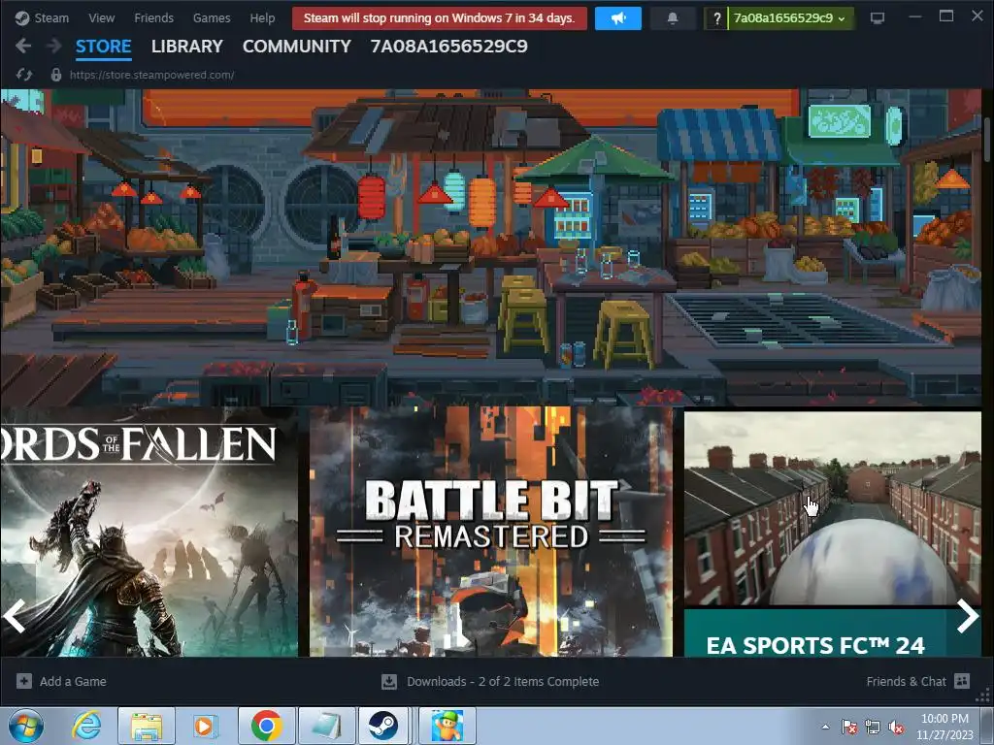
Task: Click the question mark help icon
Action: tap(716, 18)
